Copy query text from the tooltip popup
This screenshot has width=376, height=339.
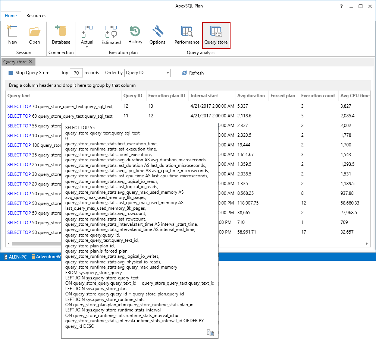pyautogui.click(x=210, y=333)
